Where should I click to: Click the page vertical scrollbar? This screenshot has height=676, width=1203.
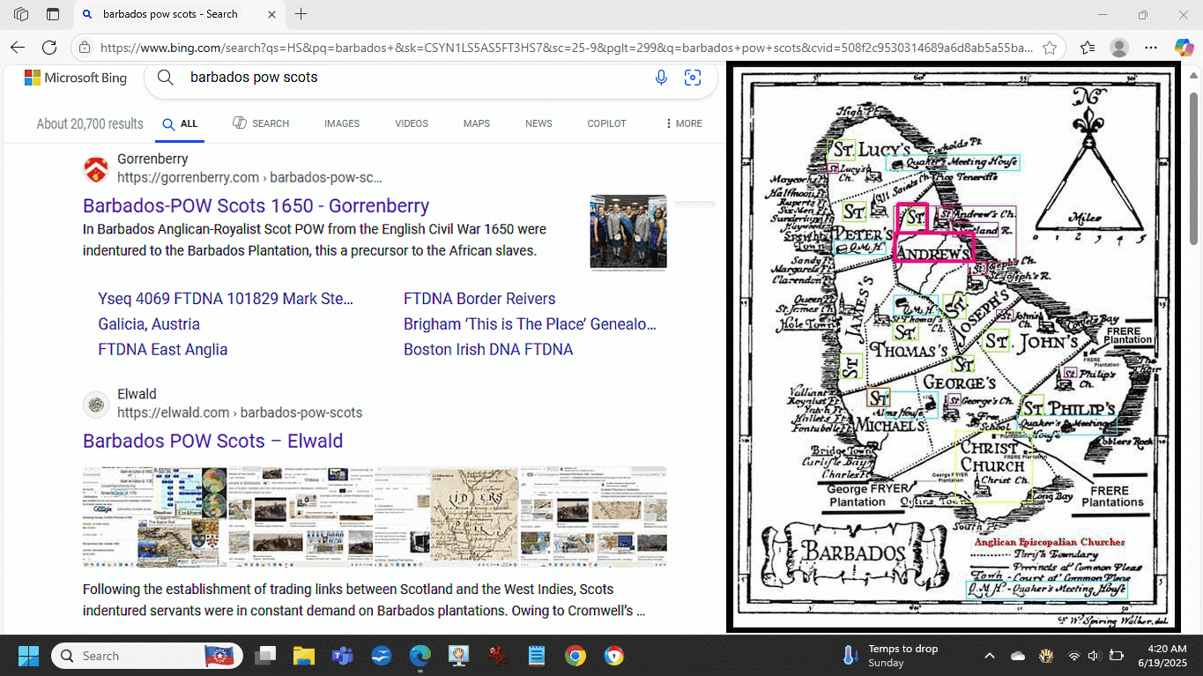coord(1194,176)
